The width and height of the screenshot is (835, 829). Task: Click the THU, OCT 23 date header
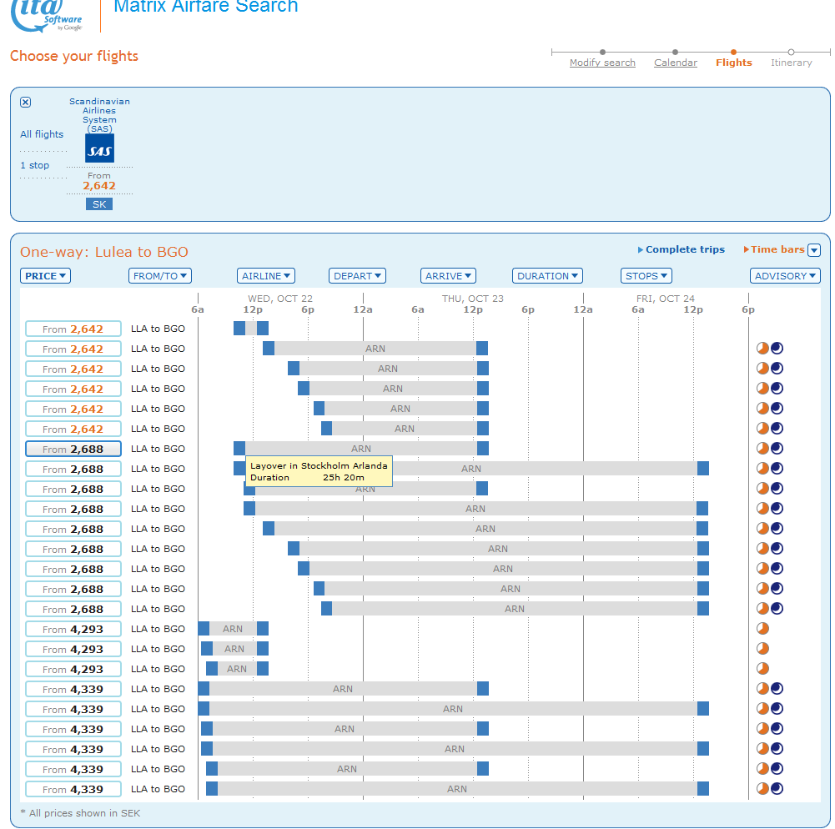coord(473,299)
